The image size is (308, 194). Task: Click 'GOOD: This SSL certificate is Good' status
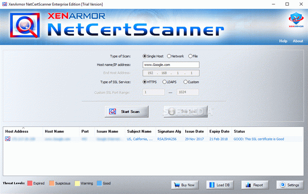(259, 139)
